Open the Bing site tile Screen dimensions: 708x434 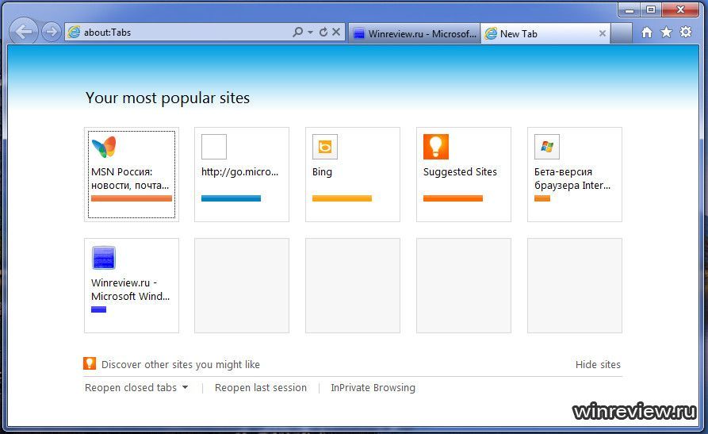[352, 174]
